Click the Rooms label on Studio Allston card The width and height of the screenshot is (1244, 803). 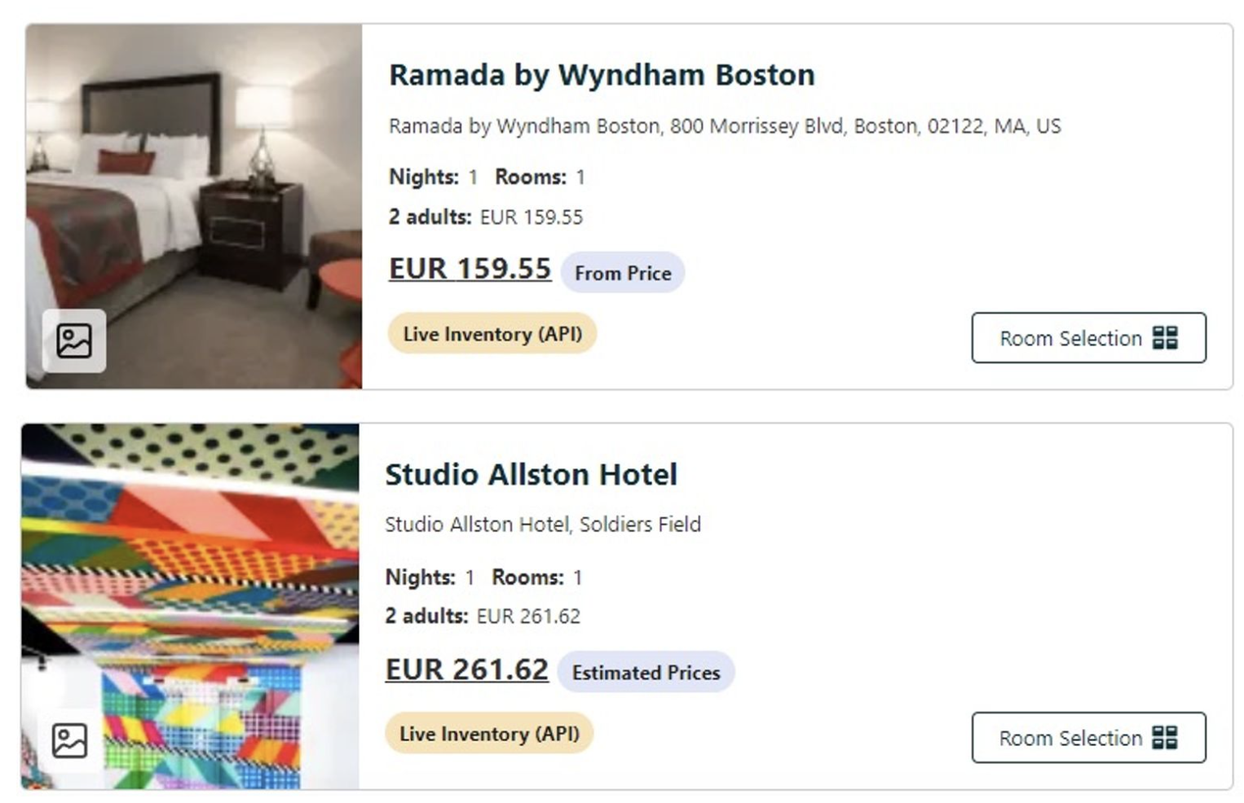coord(527,577)
